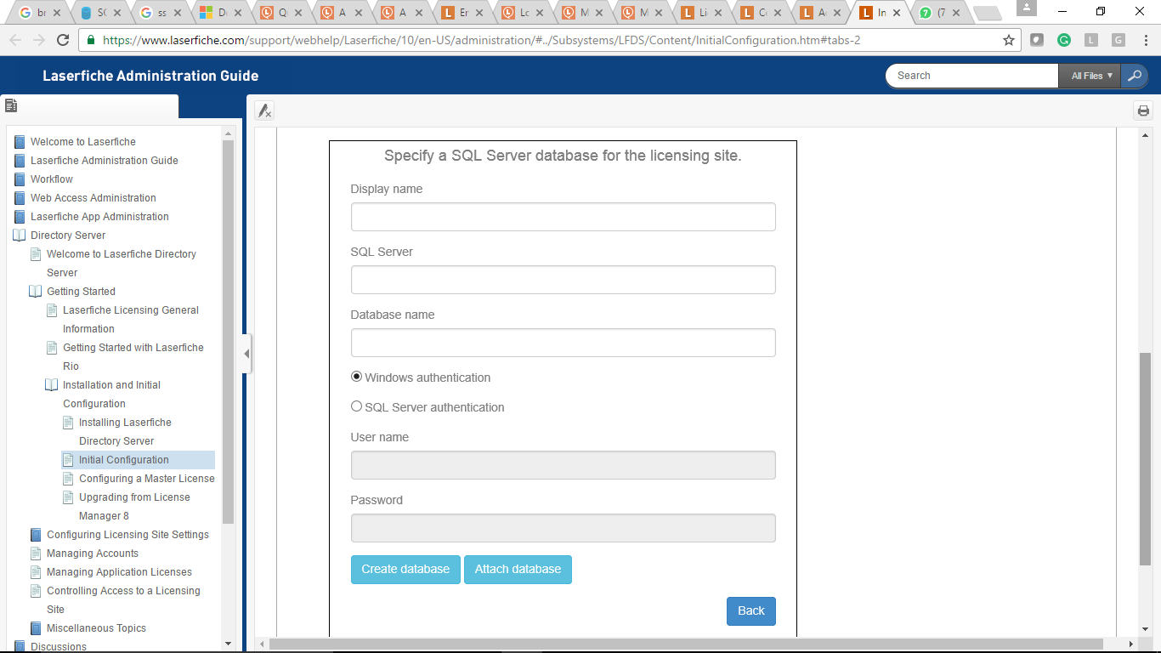Open Configuring a Master License topic
Image resolution: width=1161 pixels, height=653 pixels.
[146, 479]
